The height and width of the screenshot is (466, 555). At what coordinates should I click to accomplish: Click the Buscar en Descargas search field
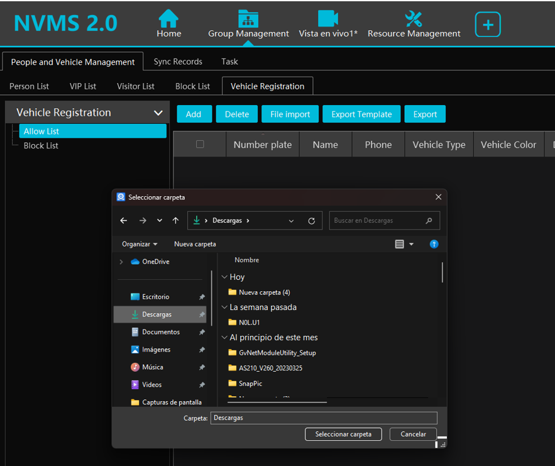point(379,221)
